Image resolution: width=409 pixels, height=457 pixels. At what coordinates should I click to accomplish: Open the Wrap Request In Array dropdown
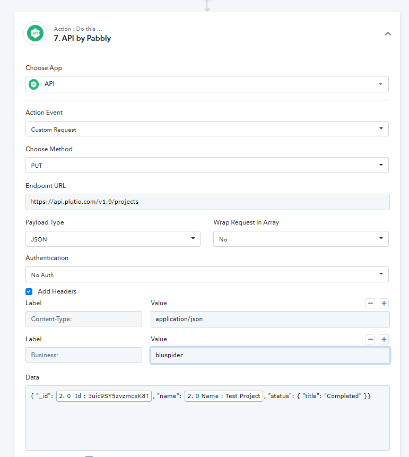click(301, 239)
